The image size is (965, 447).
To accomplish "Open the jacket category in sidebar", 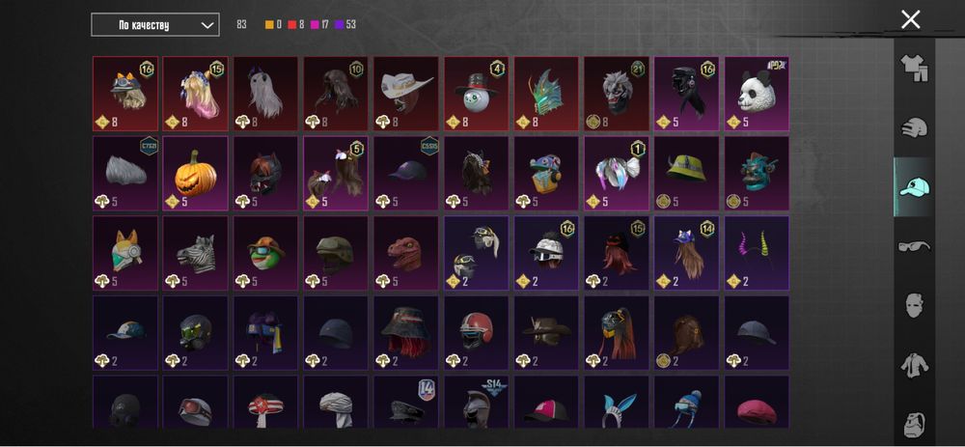I will click(x=915, y=365).
